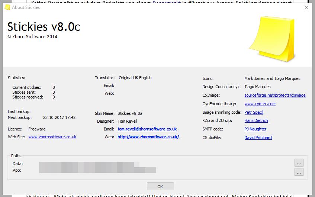Click the Statistics heading
Viewport: 315px width, 197px height.
tap(16, 78)
